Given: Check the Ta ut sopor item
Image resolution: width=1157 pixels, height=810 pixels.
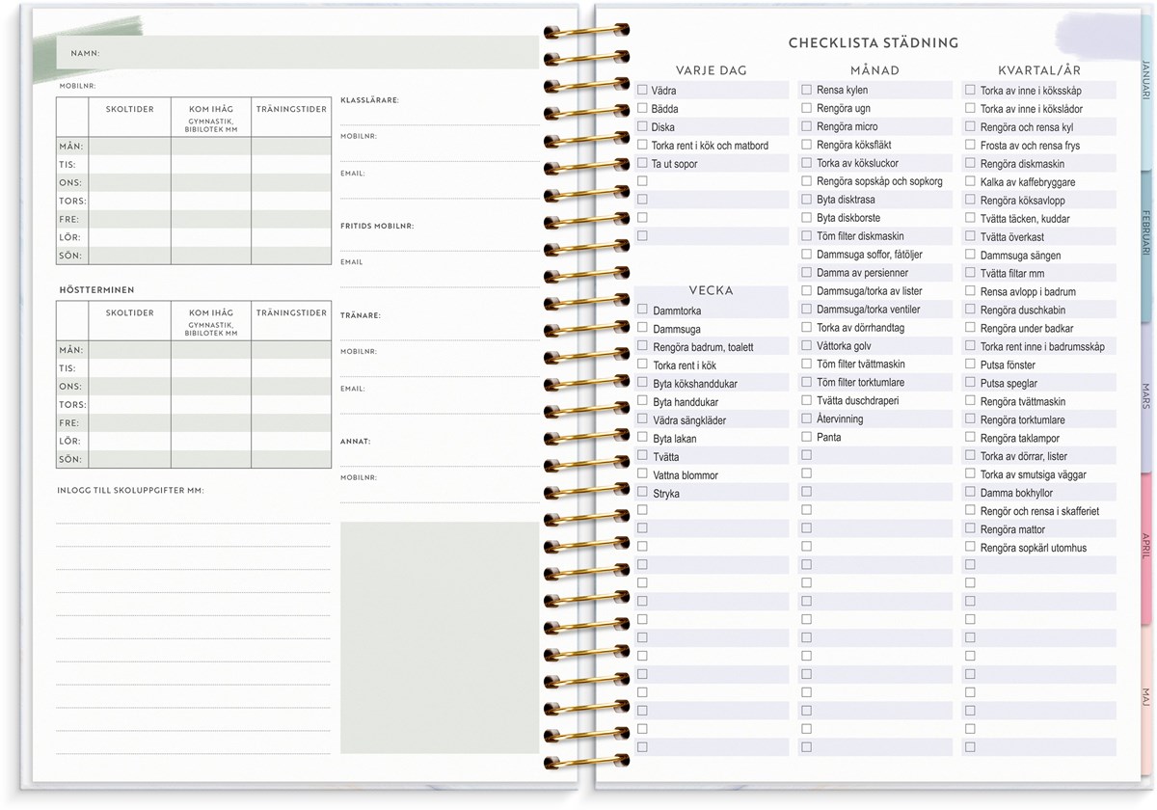Looking at the screenshot, I should pyautogui.click(x=642, y=163).
